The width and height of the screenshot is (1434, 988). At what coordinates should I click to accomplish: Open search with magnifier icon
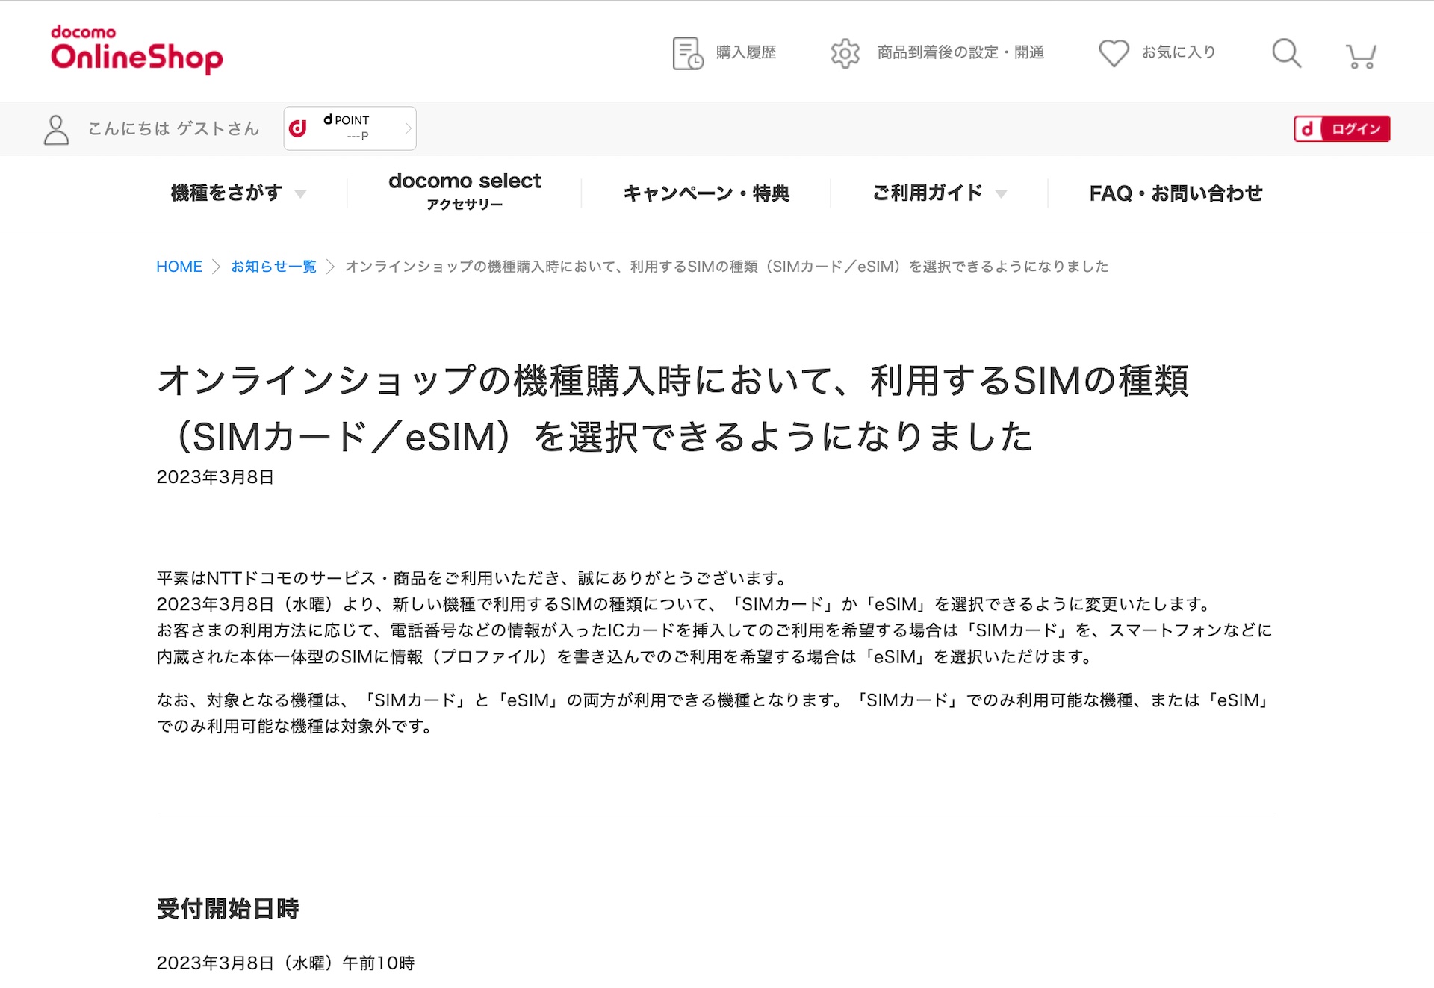(1286, 53)
